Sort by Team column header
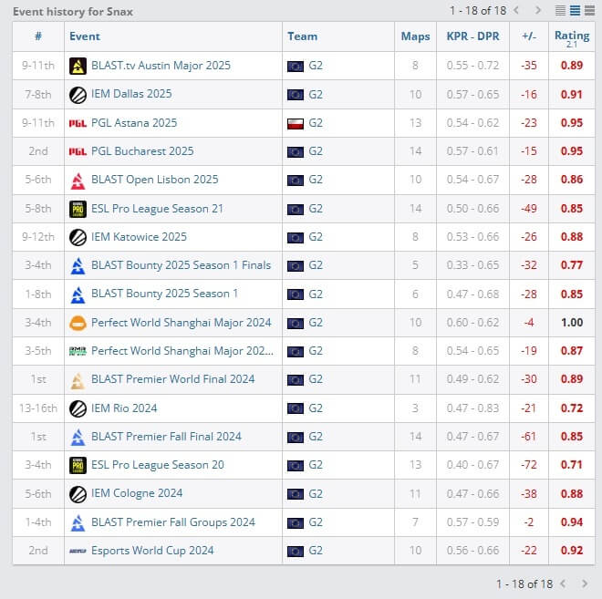The width and height of the screenshot is (602, 599). point(302,36)
